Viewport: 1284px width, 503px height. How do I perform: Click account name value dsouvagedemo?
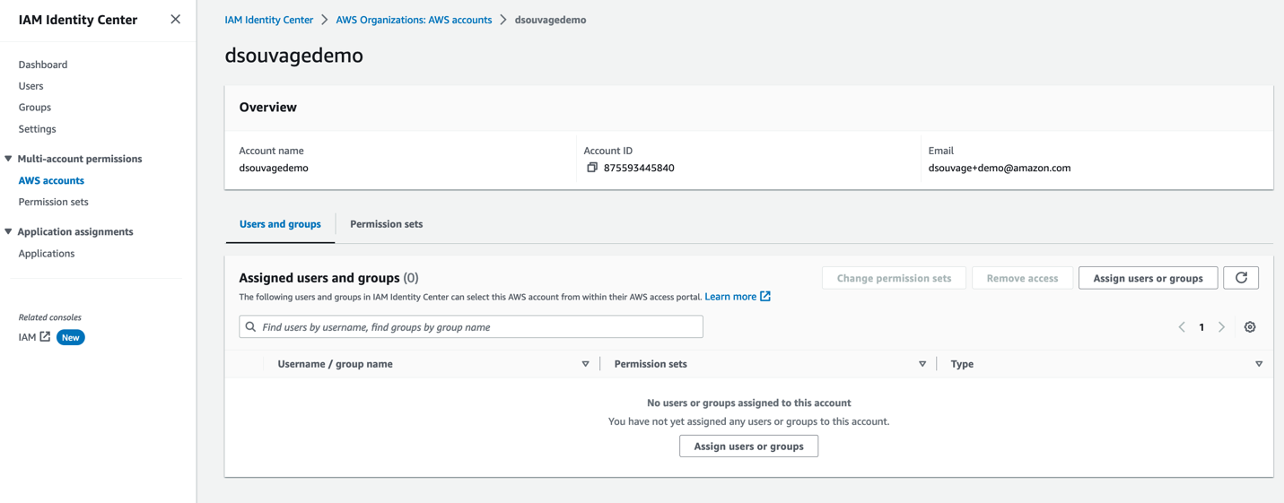click(274, 168)
